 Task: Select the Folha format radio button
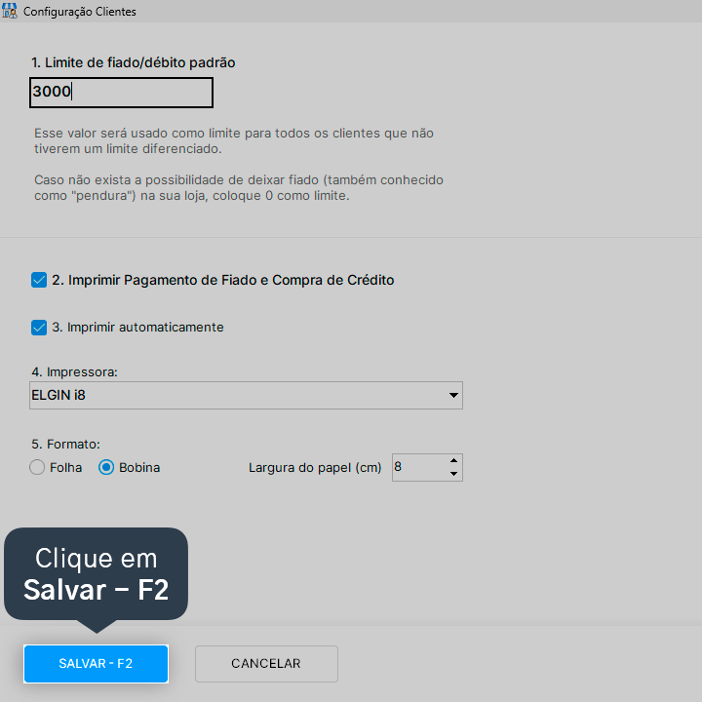click(x=37, y=467)
